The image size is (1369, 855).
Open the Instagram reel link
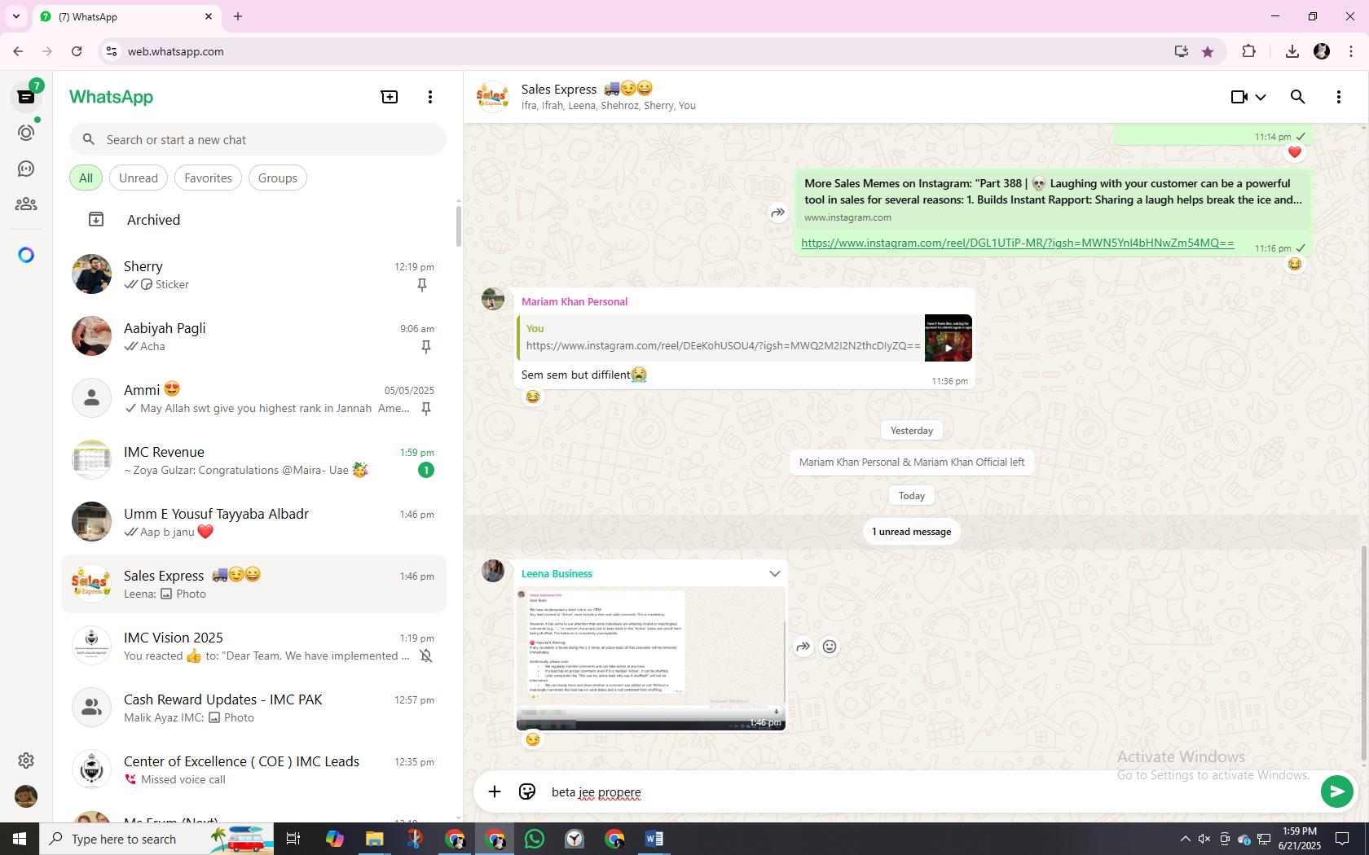pyautogui.click(x=1017, y=243)
